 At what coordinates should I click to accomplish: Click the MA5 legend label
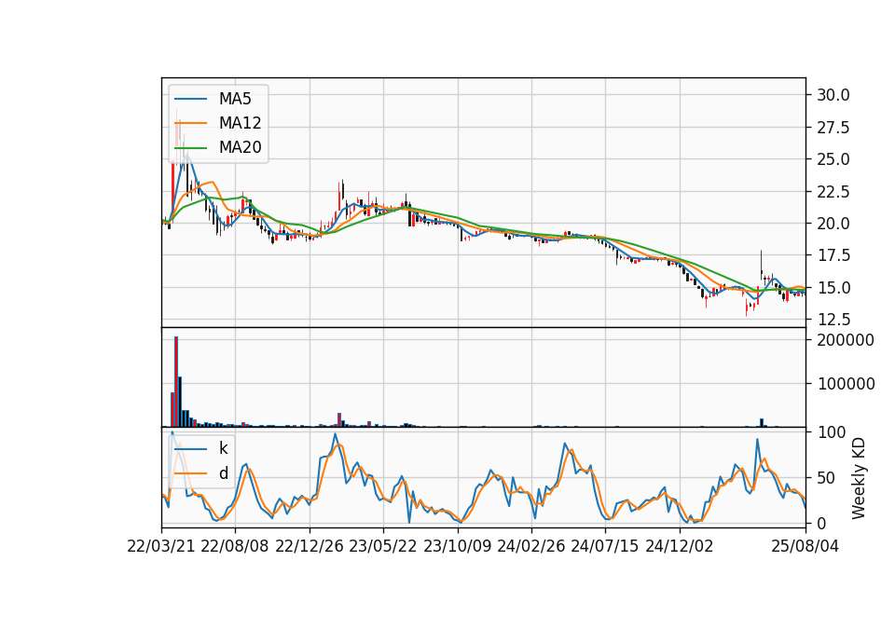pyautogui.click(x=235, y=99)
